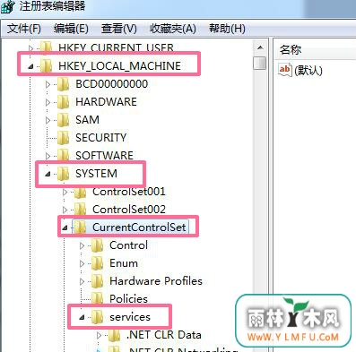The image size is (356, 352).
Task: Click the services folder icon
Action: tap(97, 317)
